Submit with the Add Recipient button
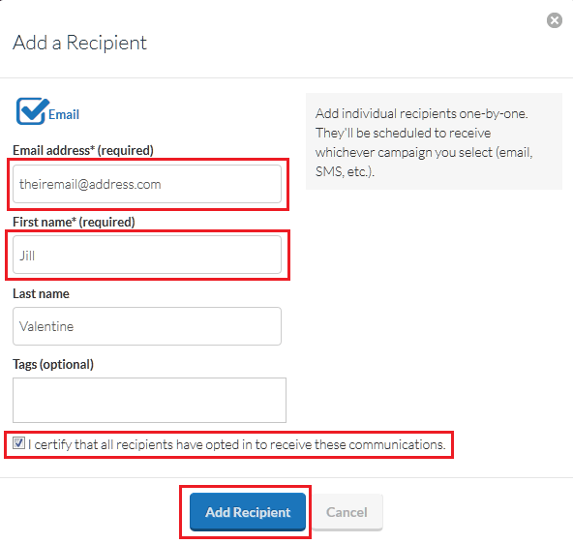The image size is (573, 544). (248, 512)
